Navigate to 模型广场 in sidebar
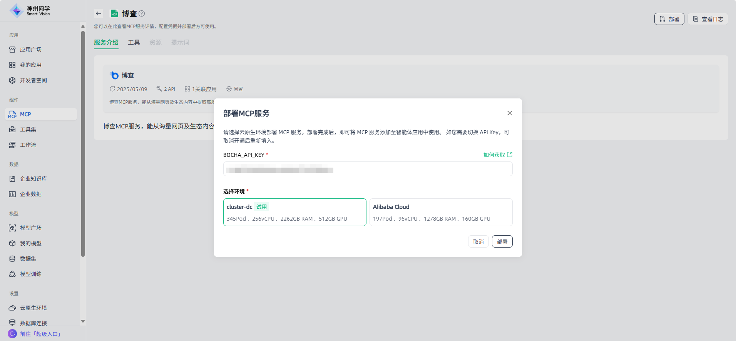The height and width of the screenshot is (341, 736). coord(31,228)
